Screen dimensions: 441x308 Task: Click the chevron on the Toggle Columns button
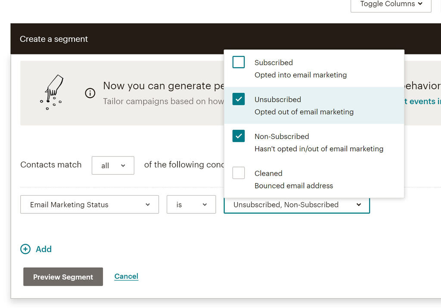[x=420, y=4]
